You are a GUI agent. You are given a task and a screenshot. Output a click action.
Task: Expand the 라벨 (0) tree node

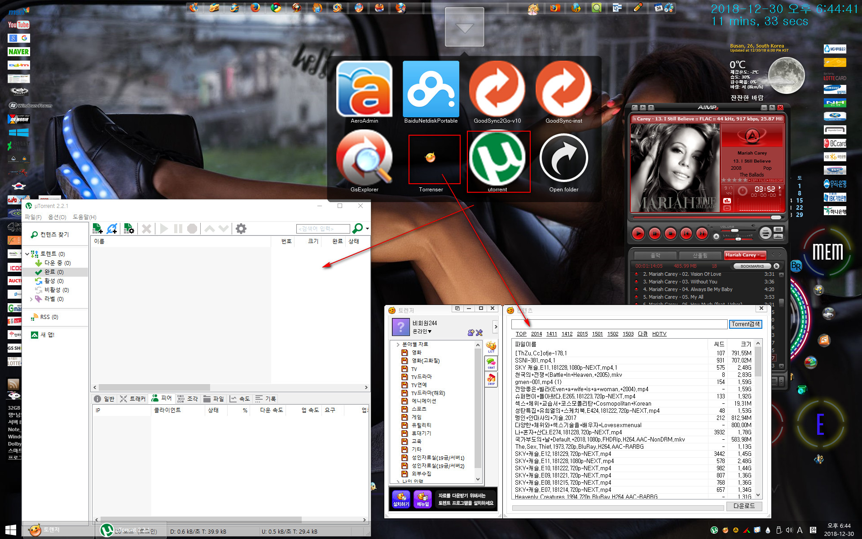(31, 299)
